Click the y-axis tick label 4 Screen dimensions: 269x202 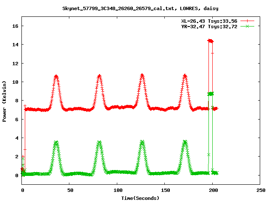pyautogui.click(x=17, y=138)
